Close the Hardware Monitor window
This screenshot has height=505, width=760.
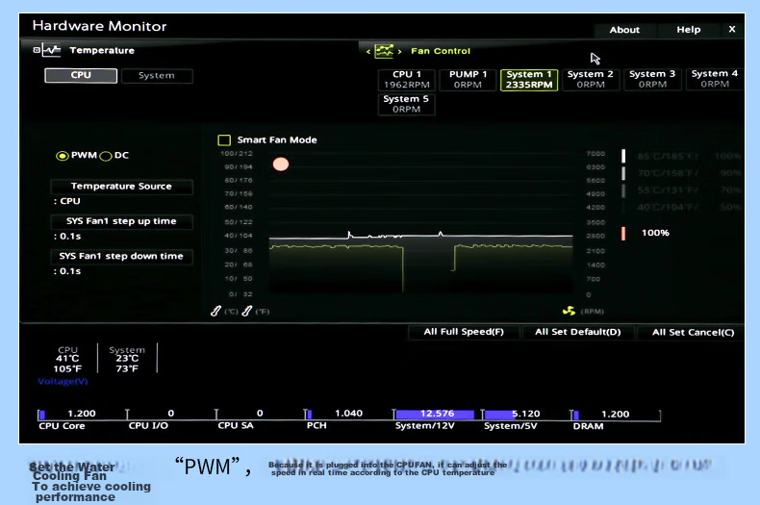click(x=732, y=29)
